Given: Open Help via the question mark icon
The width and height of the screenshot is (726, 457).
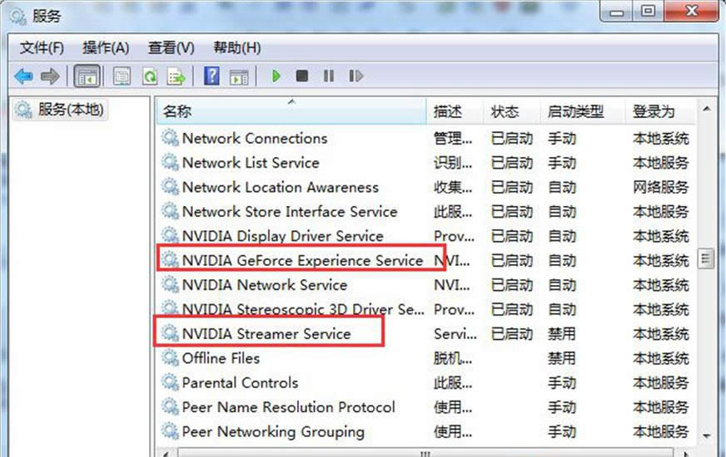Looking at the screenshot, I should coord(212,76).
